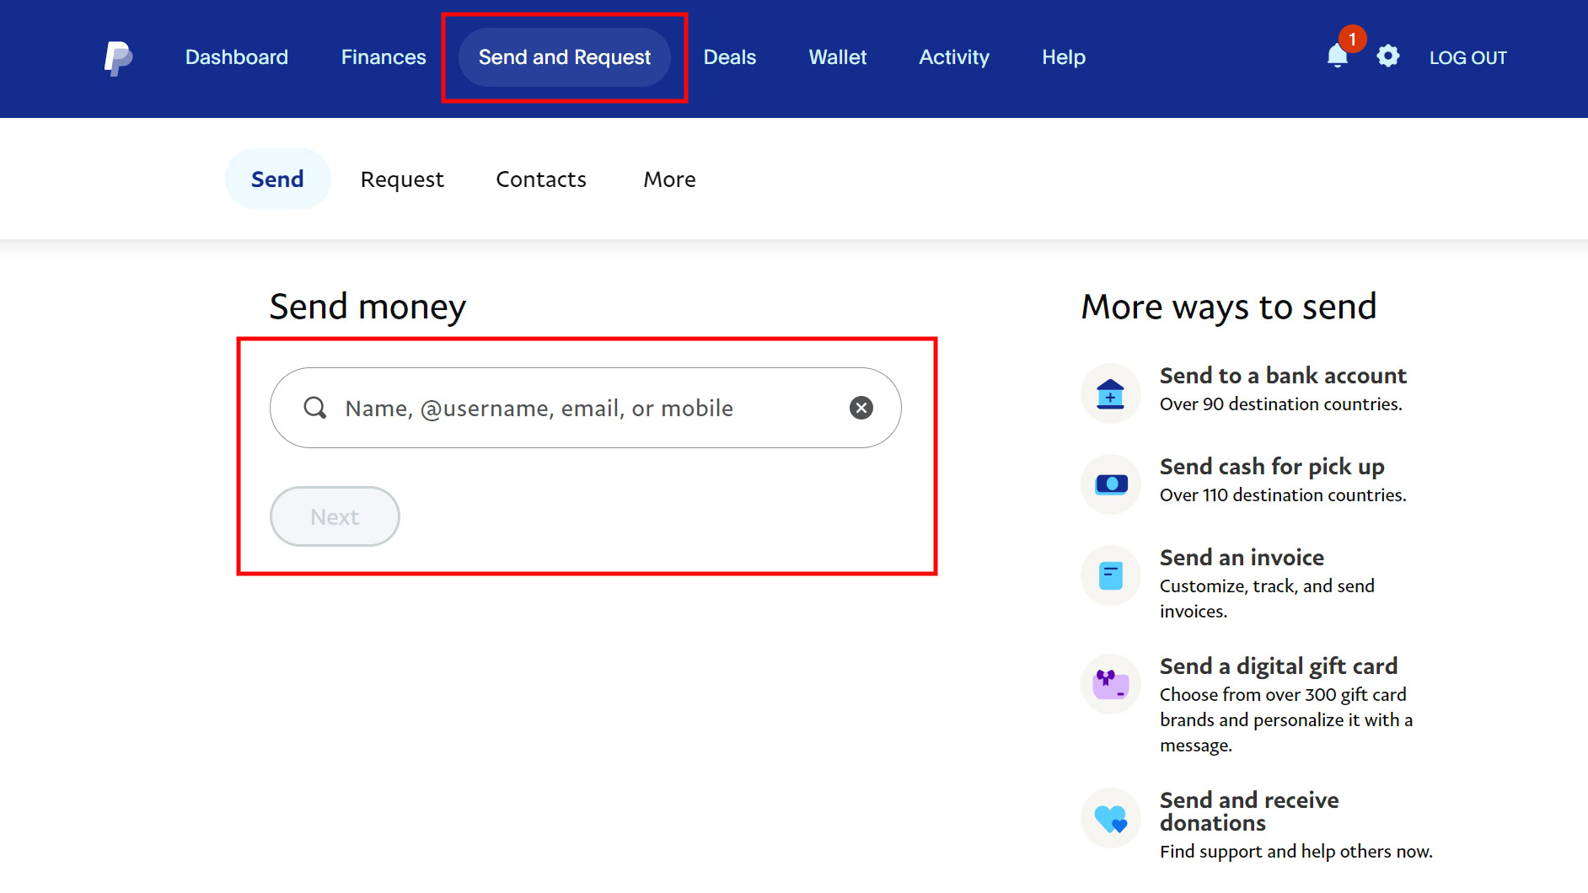Open the Finances menu item
The width and height of the screenshot is (1588, 893).
pyautogui.click(x=384, y=57)
